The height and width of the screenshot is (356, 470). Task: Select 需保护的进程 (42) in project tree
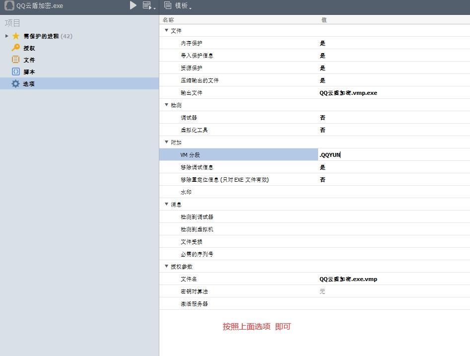click(48, 36)
